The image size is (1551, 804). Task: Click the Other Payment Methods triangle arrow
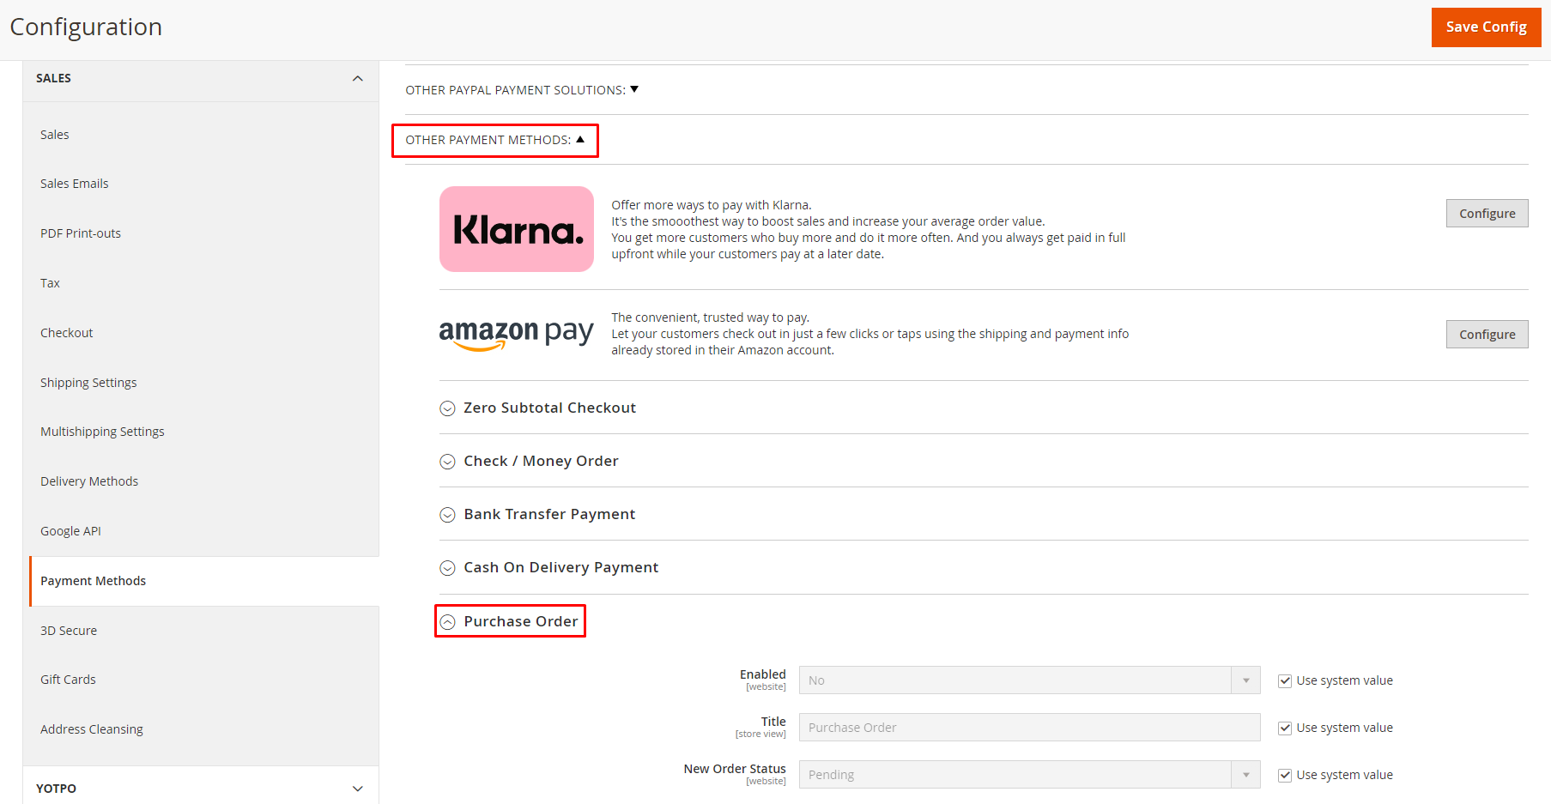click(580, 139)
